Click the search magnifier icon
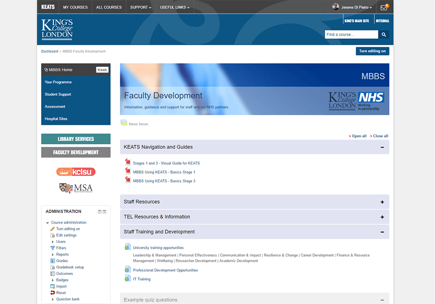The height and width of the screenshot is (304, 435). pyautogui.click(x=384, y=35)
